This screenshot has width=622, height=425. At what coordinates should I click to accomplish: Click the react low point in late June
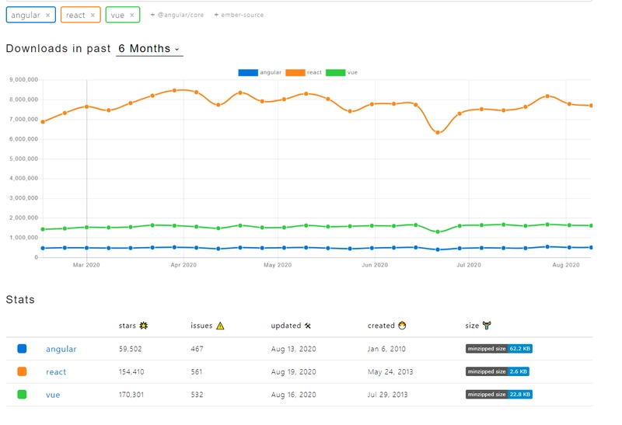point(438,133)
